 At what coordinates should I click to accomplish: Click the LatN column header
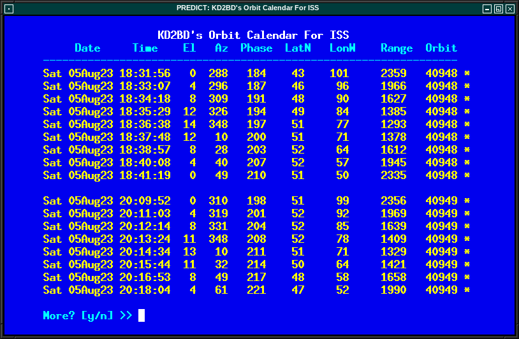[298, 48]
